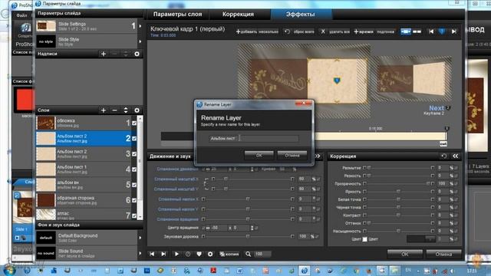Adjust the Яркость brightness slider
This screenshot has height=276, width=491.
tap(399, 191)
